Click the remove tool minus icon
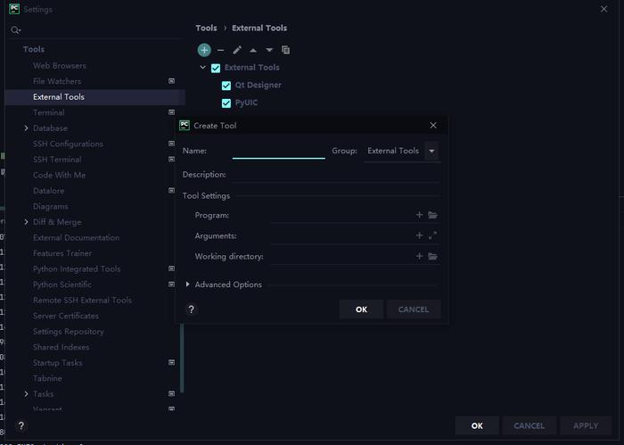Image resolution: width=624 pixels, height=445 pixels. coord(220,50)
